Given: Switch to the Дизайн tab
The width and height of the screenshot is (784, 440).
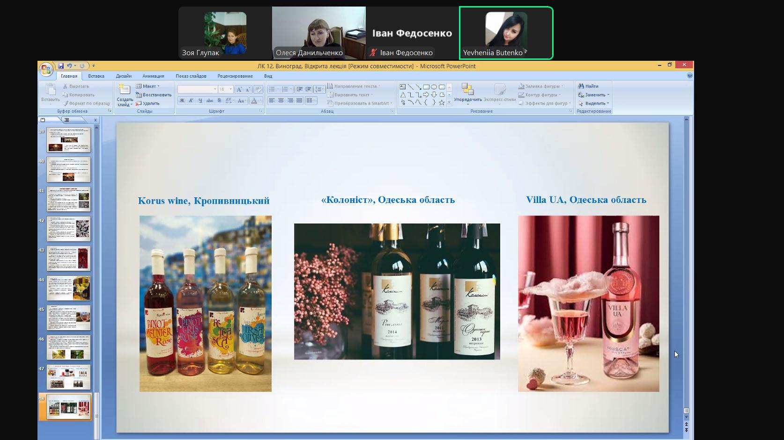Looking at the screenshot, I should [124, 76].
